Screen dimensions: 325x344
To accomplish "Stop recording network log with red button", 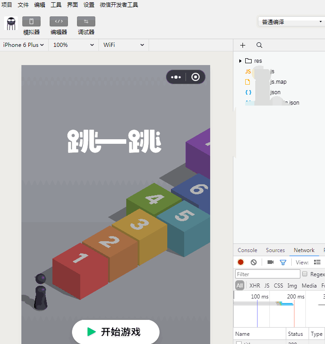I will pos(241,262).
